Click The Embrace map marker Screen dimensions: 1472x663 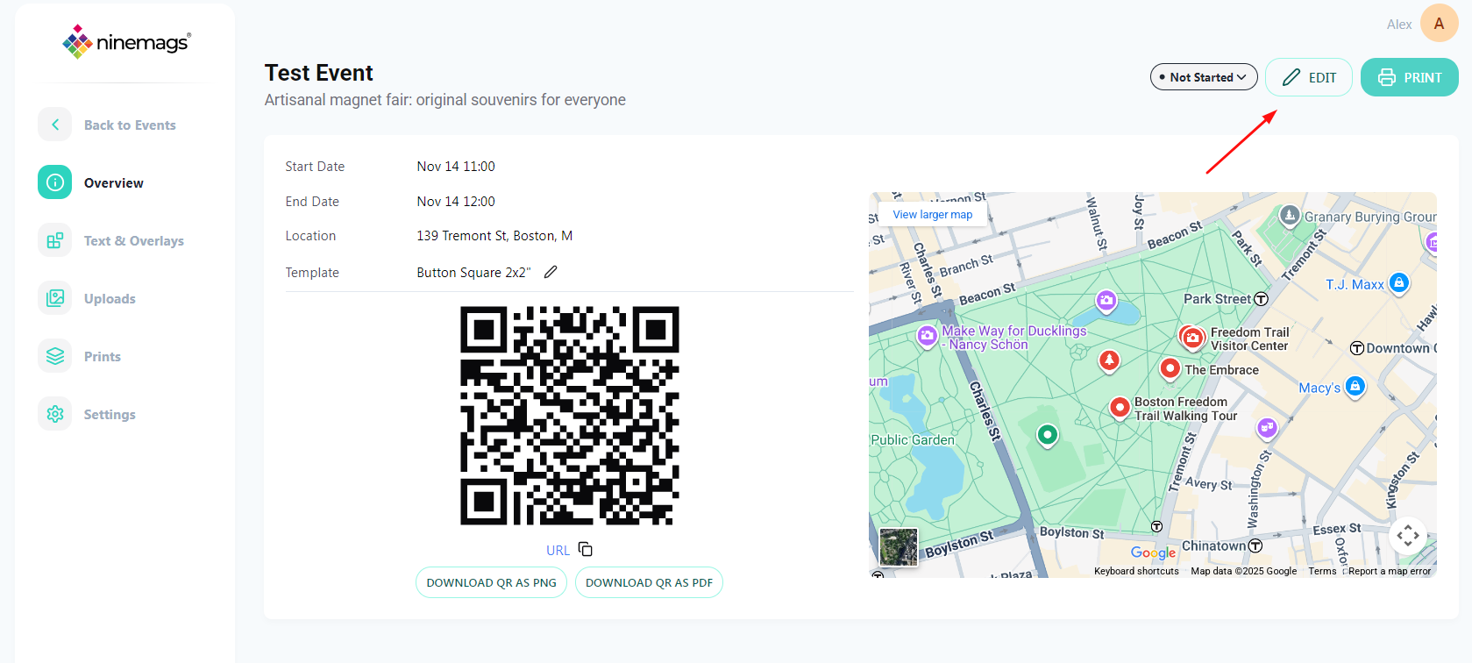tap(1170, 369)
